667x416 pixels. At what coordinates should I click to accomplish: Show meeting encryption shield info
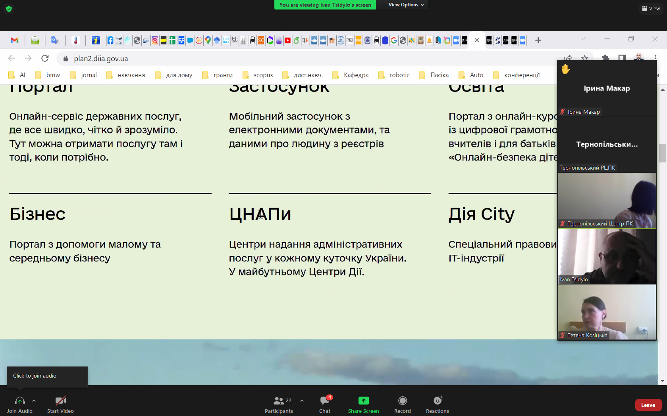[9, 9]
